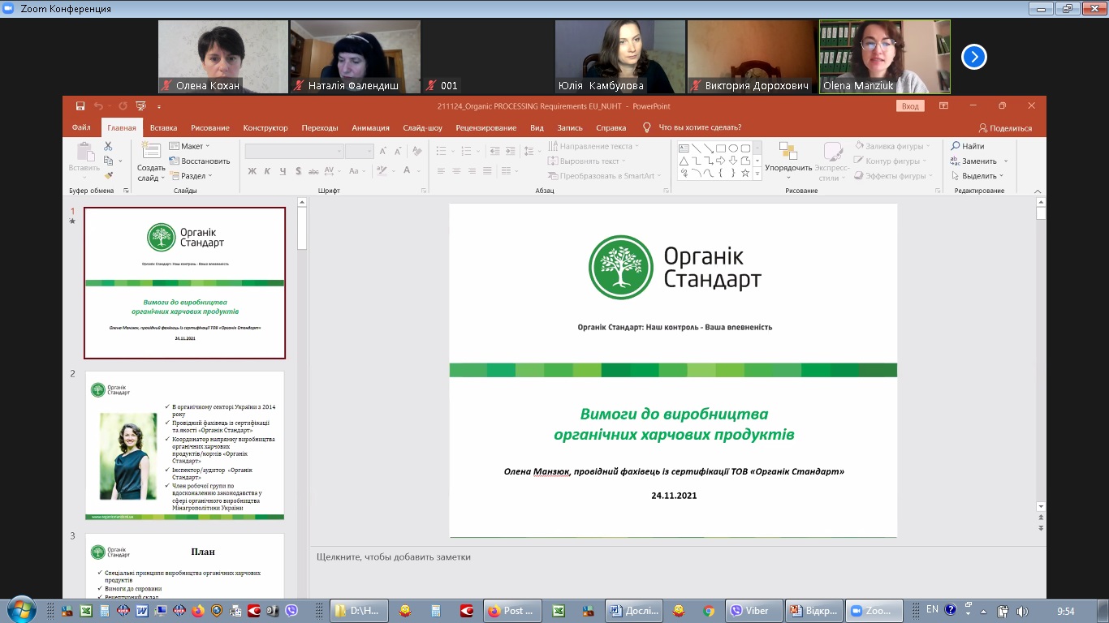
Task: Expand the Section (Раздел) dropdown
Action: click(192, 176)
